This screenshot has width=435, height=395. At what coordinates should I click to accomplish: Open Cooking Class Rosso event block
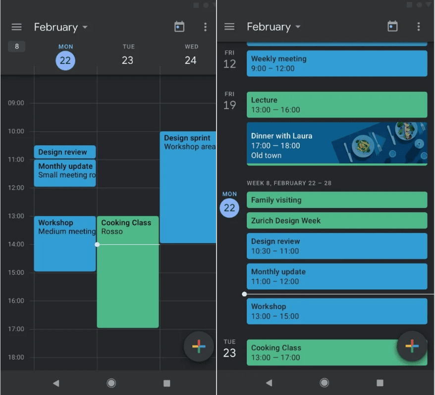point(128,272)
